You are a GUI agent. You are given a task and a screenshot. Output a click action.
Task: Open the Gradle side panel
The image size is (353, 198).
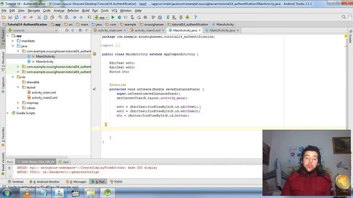point(351,36)
